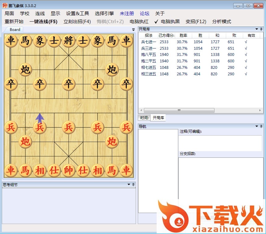Click the opening book scroll left arrow
The image size is (266, 234).
tap(141, 110)
